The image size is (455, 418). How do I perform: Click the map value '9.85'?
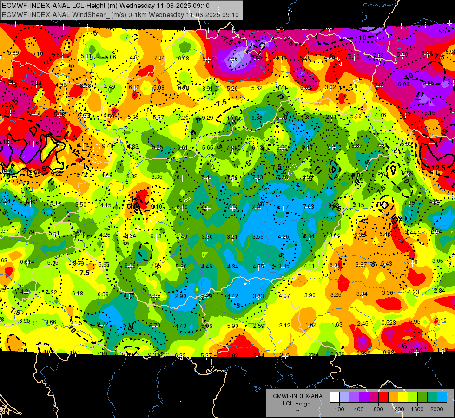428,83
